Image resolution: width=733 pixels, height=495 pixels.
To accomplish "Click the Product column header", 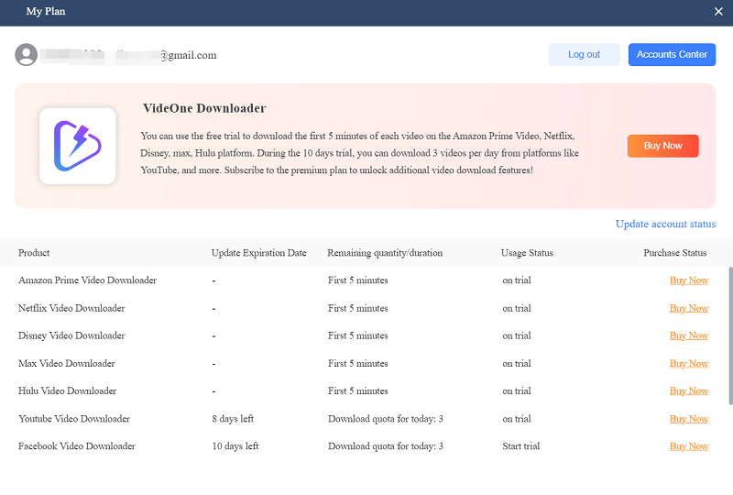I will [x=34, y=253].
